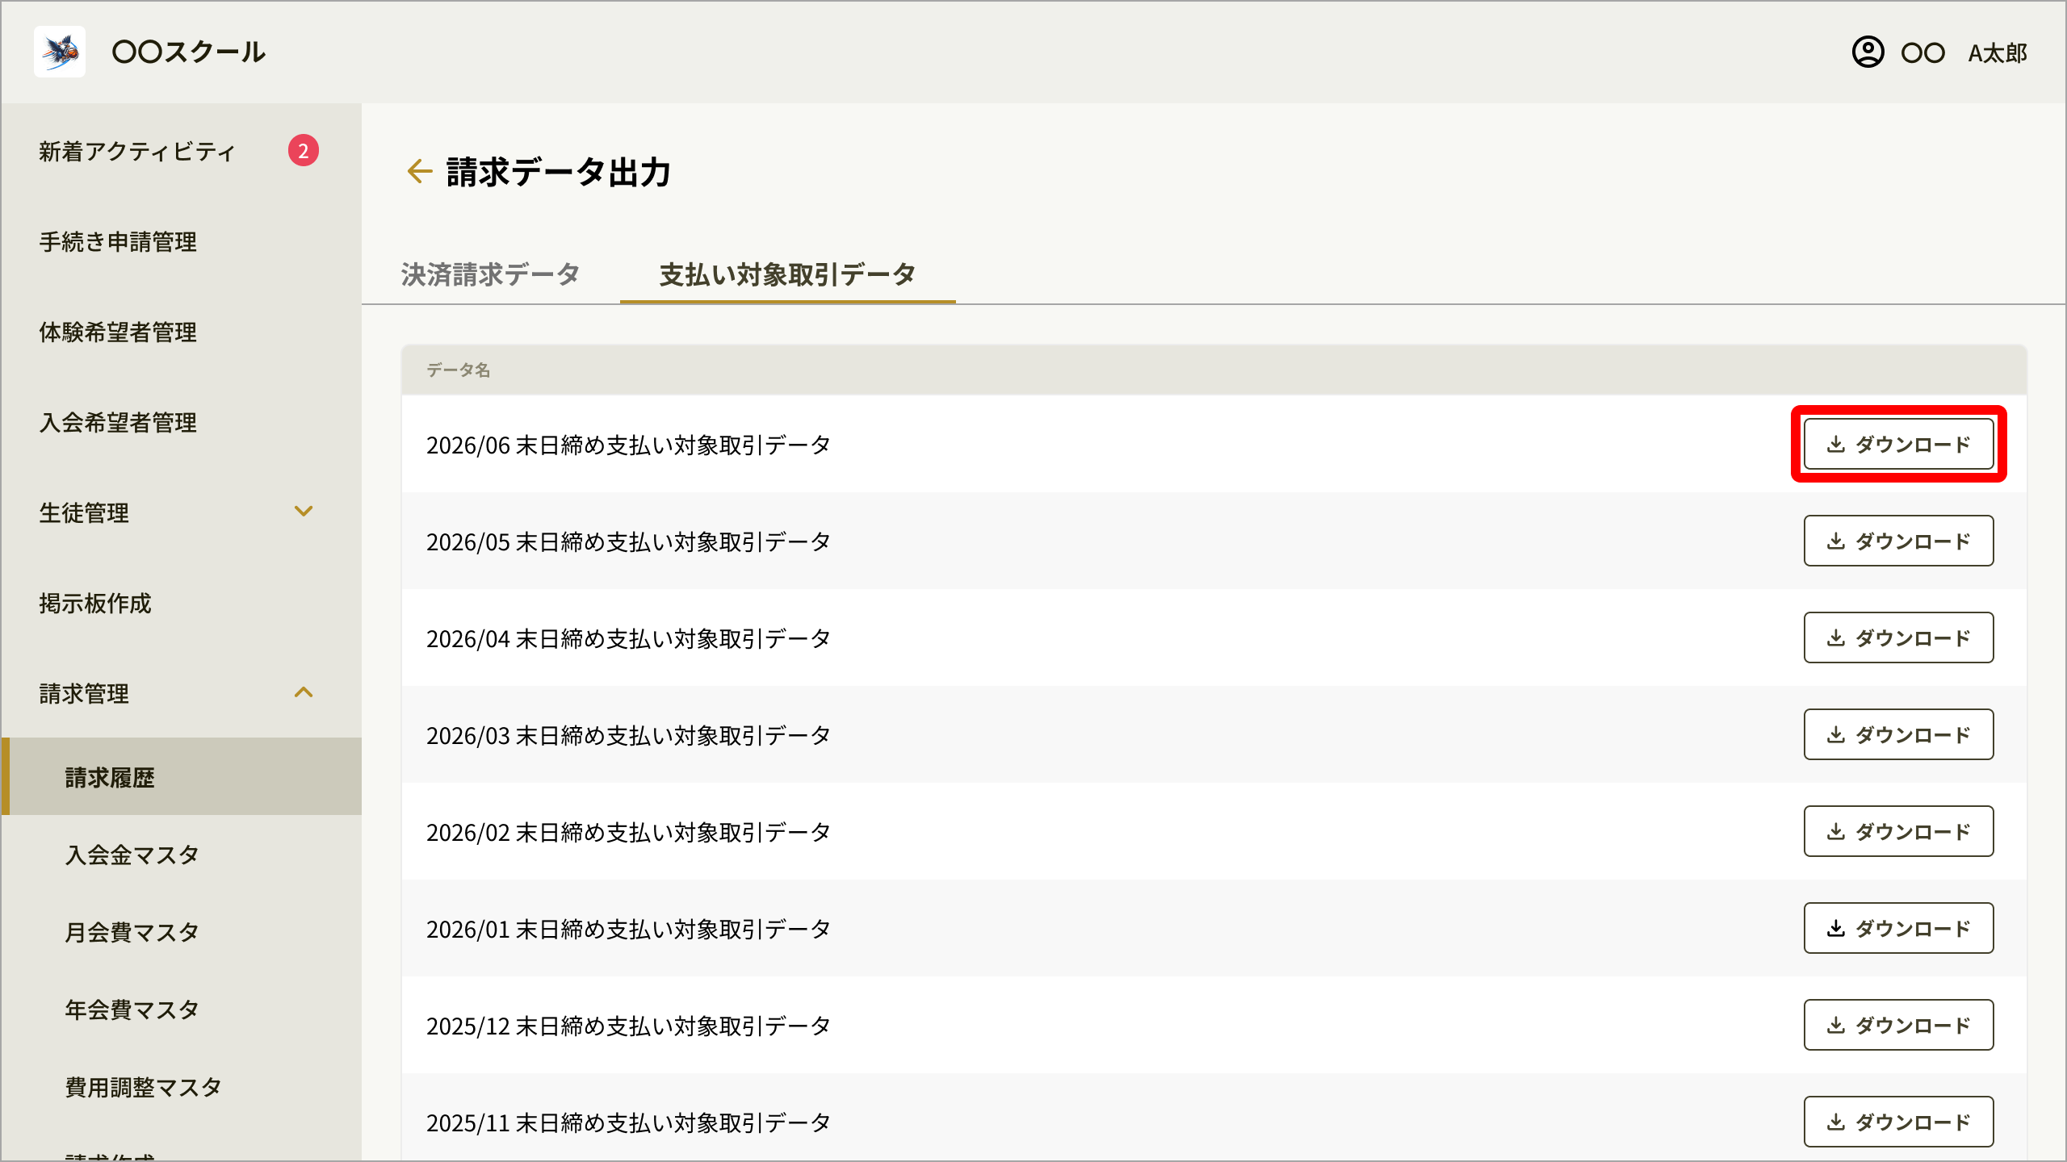2067x1162 pixels.
Task: Open 新着アクティビティ in the sidebar
Action: 137,151
